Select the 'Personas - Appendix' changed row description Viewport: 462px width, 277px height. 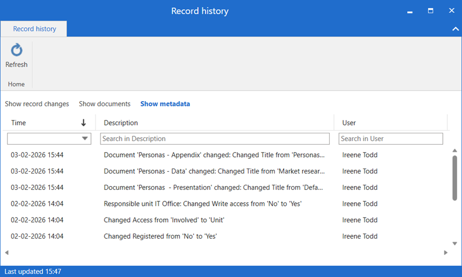point(214,155)
